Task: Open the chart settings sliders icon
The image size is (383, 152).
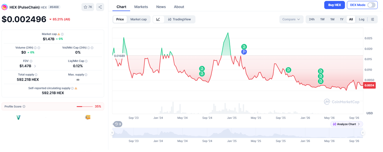Action: click(x=373, y=19)
